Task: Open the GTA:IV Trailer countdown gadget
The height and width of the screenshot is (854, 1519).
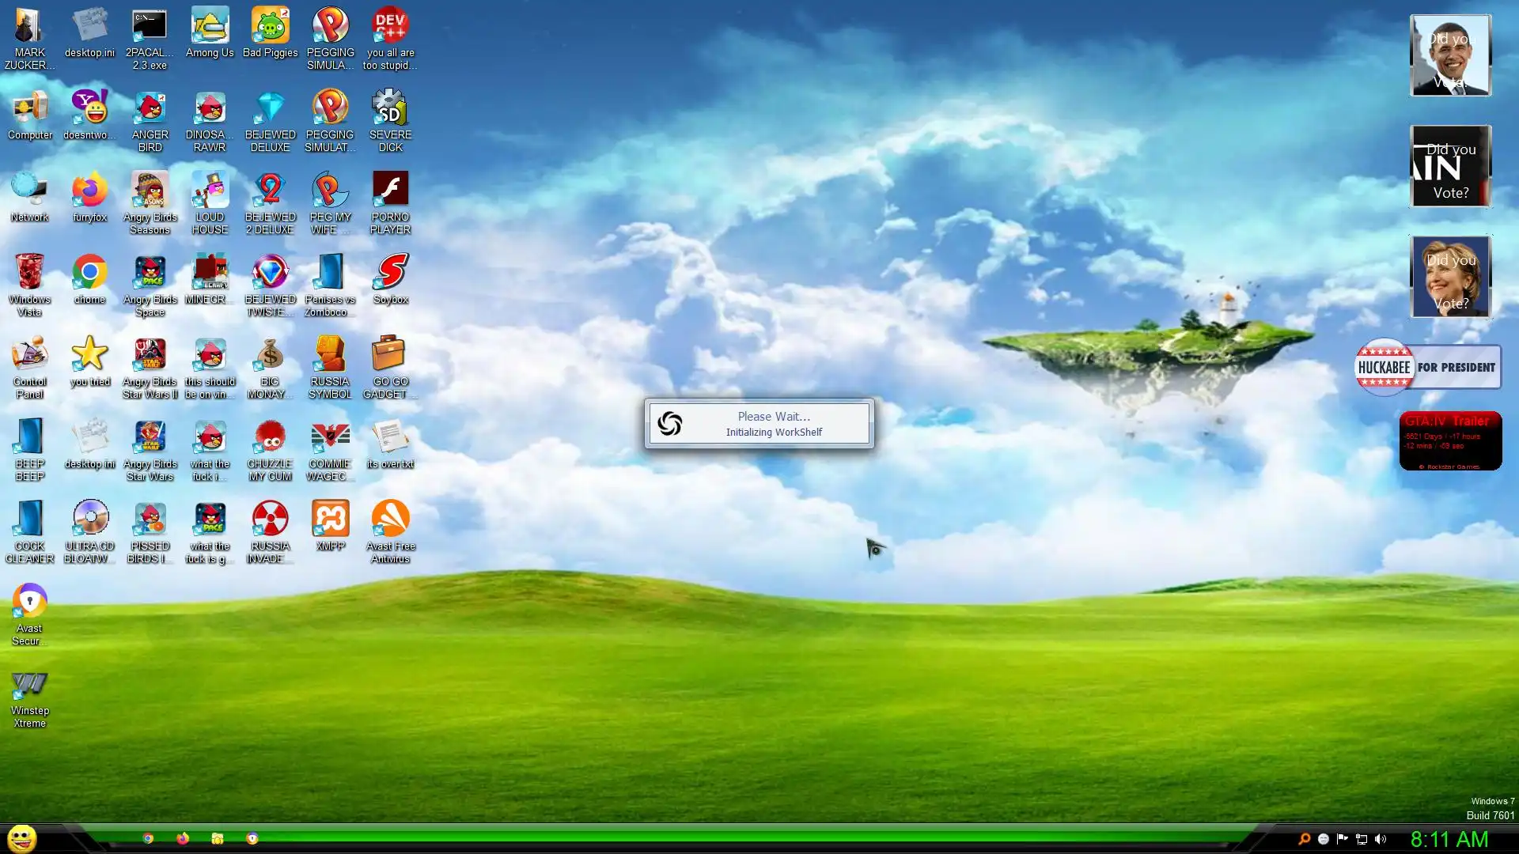Action: 1450,440
